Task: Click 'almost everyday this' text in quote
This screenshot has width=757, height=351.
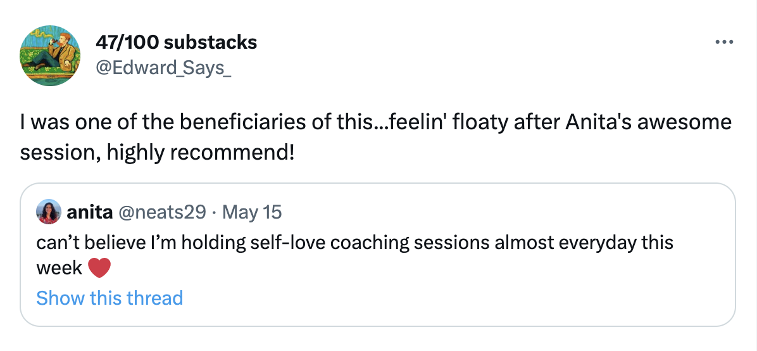Action: point(584,242)
